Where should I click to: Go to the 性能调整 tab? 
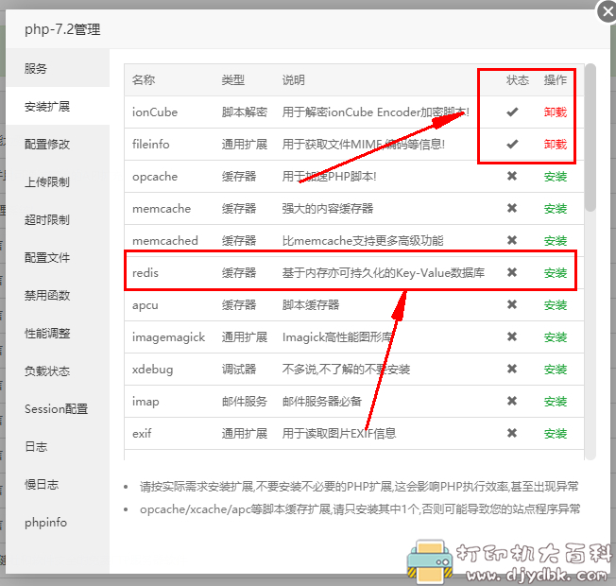point(58,333)
